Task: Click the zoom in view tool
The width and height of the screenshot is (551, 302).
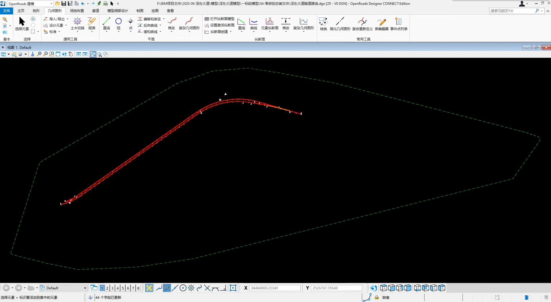Action: [39, 54]
